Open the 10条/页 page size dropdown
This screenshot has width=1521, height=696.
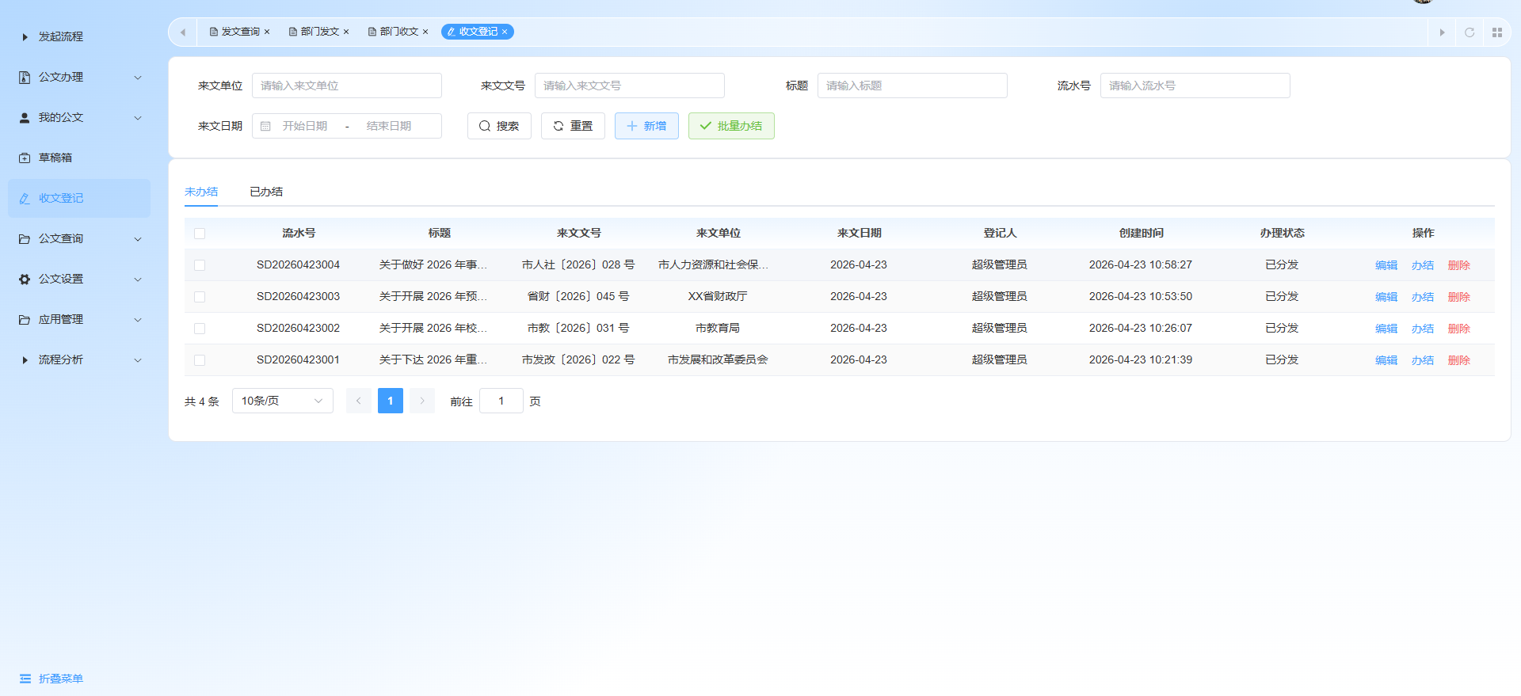(x=283, y=401)
